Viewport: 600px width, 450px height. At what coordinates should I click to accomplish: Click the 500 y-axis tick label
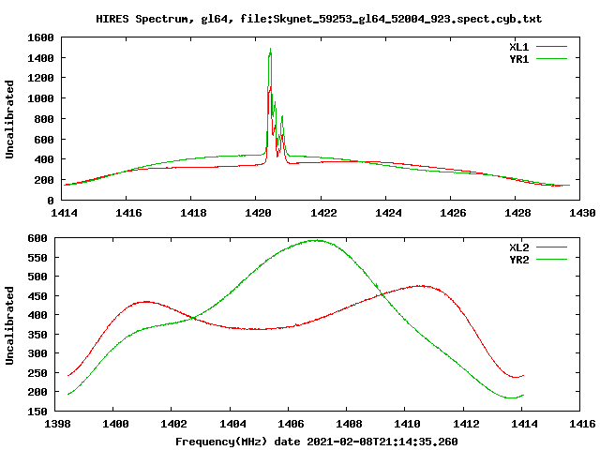(x=37, y=277)
